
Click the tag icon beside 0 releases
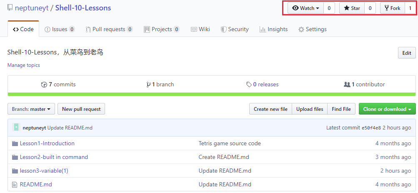(x=249, y=85)
